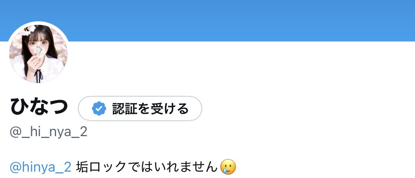Tap the 認証を受ける button
This screenshot has height=178, width=415.
coord(140,109)
